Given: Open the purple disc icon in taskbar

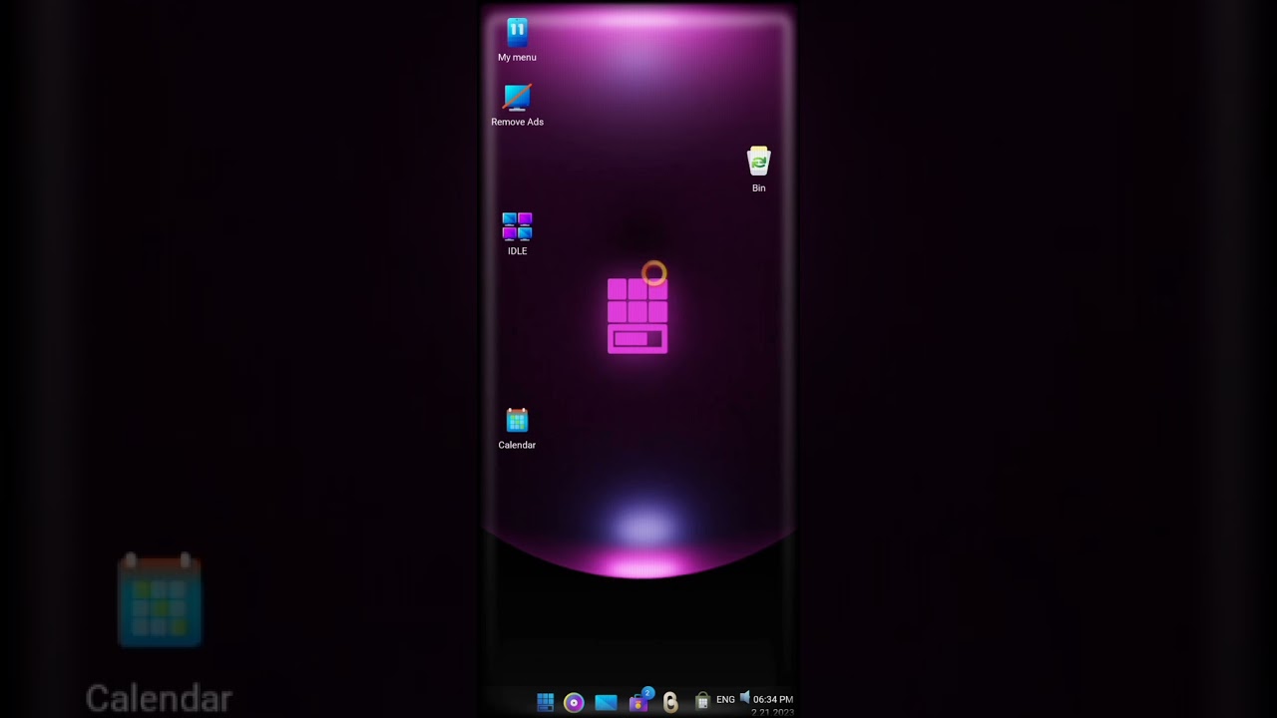Looking at the screenshot, I should point(574,703).
